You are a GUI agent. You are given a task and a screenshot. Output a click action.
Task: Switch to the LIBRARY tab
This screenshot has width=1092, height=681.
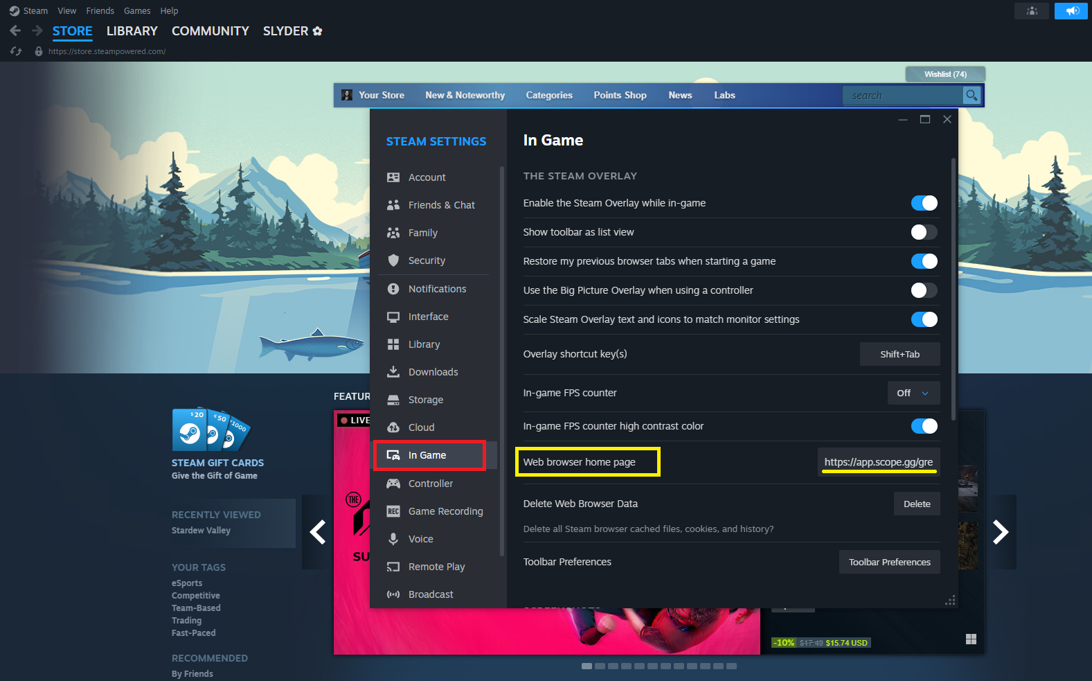tap(132, 31)
